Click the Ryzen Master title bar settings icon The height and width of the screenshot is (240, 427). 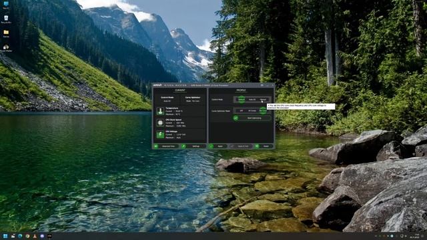(x=262, y=85)
